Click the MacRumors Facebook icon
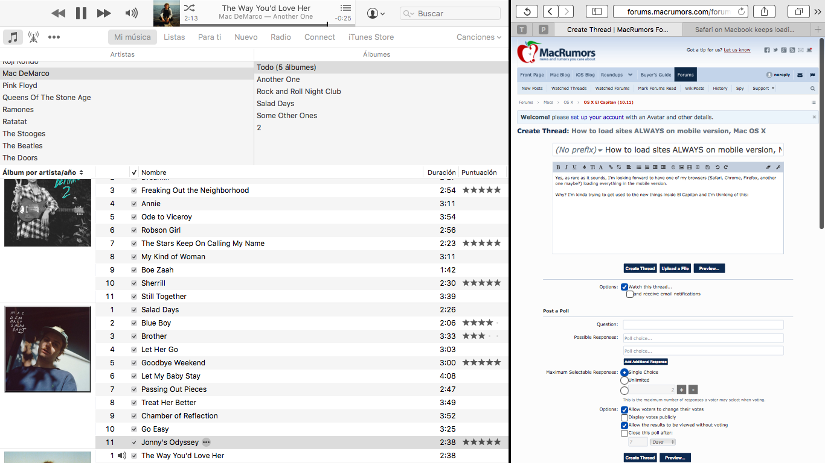Screen dimensions: 825x463 pos(767,50)
